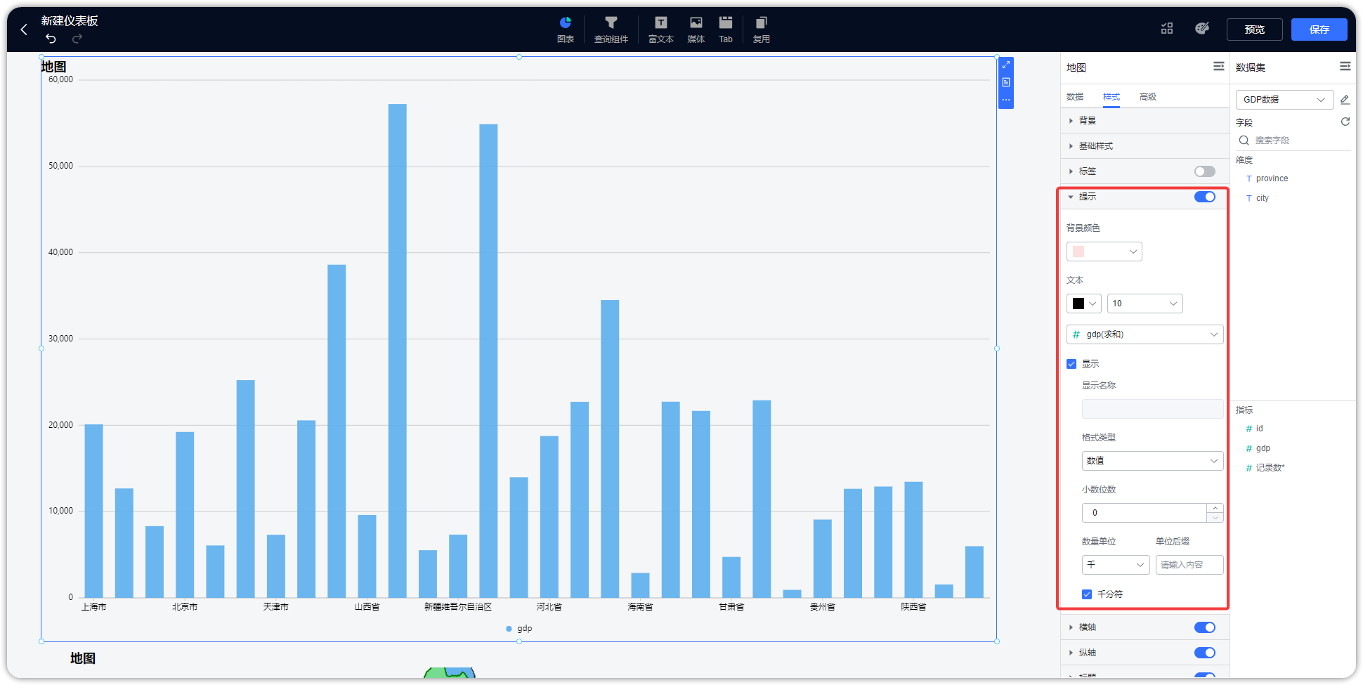This screenshot has height=685, width=1363.
Task: Click the 显示名称 input field
Action: pyautogui.click(x=1153, y=409)
